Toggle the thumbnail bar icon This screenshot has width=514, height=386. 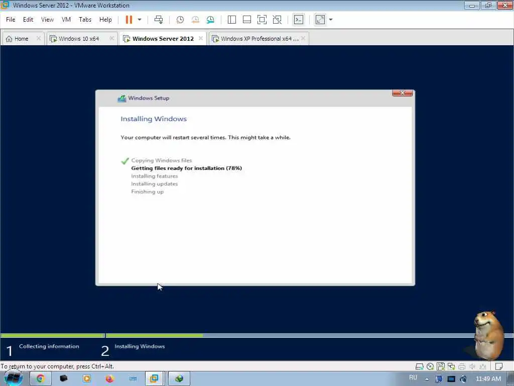(247, 20)
